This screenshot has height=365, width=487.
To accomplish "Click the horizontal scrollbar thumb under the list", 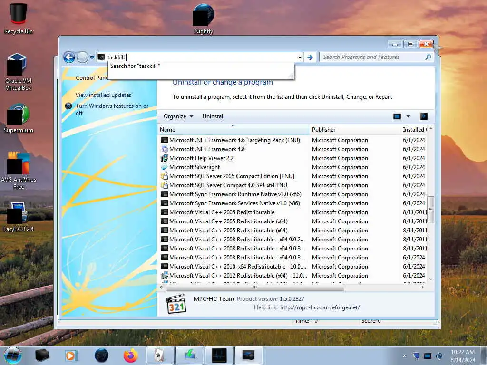I will tap(255, 287).
